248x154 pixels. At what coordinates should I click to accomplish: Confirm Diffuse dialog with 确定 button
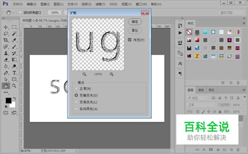135,22
